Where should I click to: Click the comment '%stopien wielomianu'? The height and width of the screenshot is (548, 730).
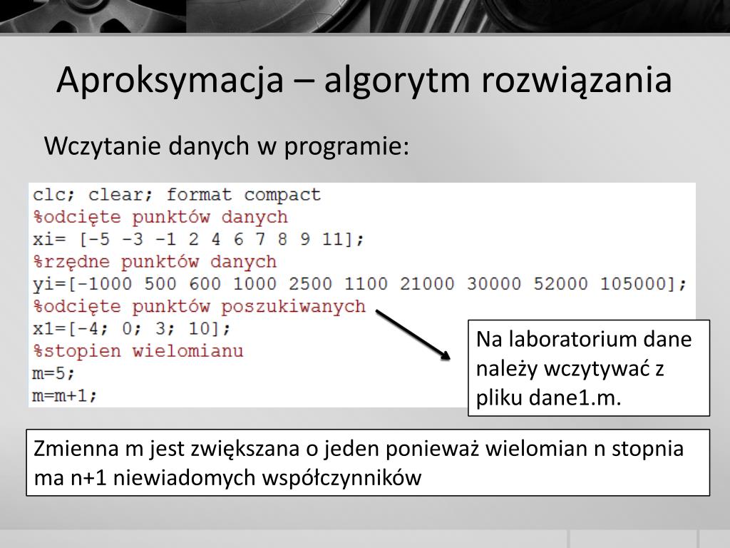pos(138,351)
